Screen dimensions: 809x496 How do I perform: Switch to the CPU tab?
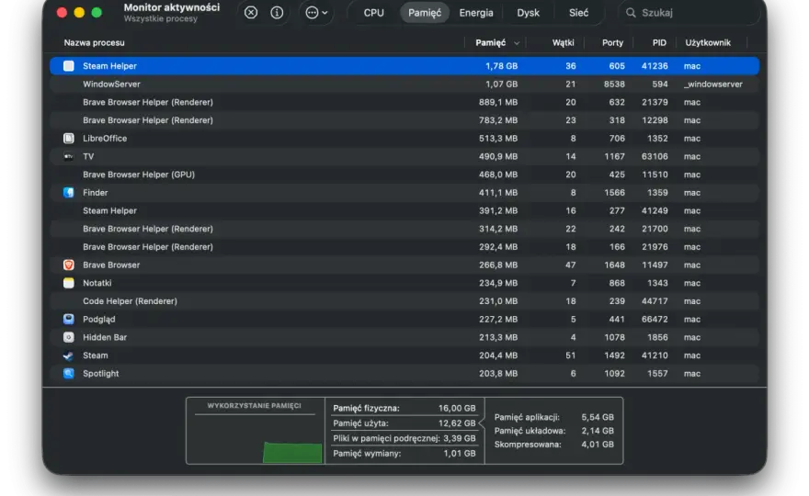pos(373,12)
